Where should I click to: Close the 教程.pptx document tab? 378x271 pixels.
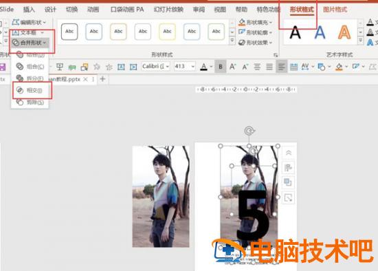pos(85,79)
